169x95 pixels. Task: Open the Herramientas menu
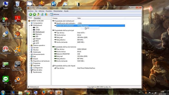(x=58, y=11)
